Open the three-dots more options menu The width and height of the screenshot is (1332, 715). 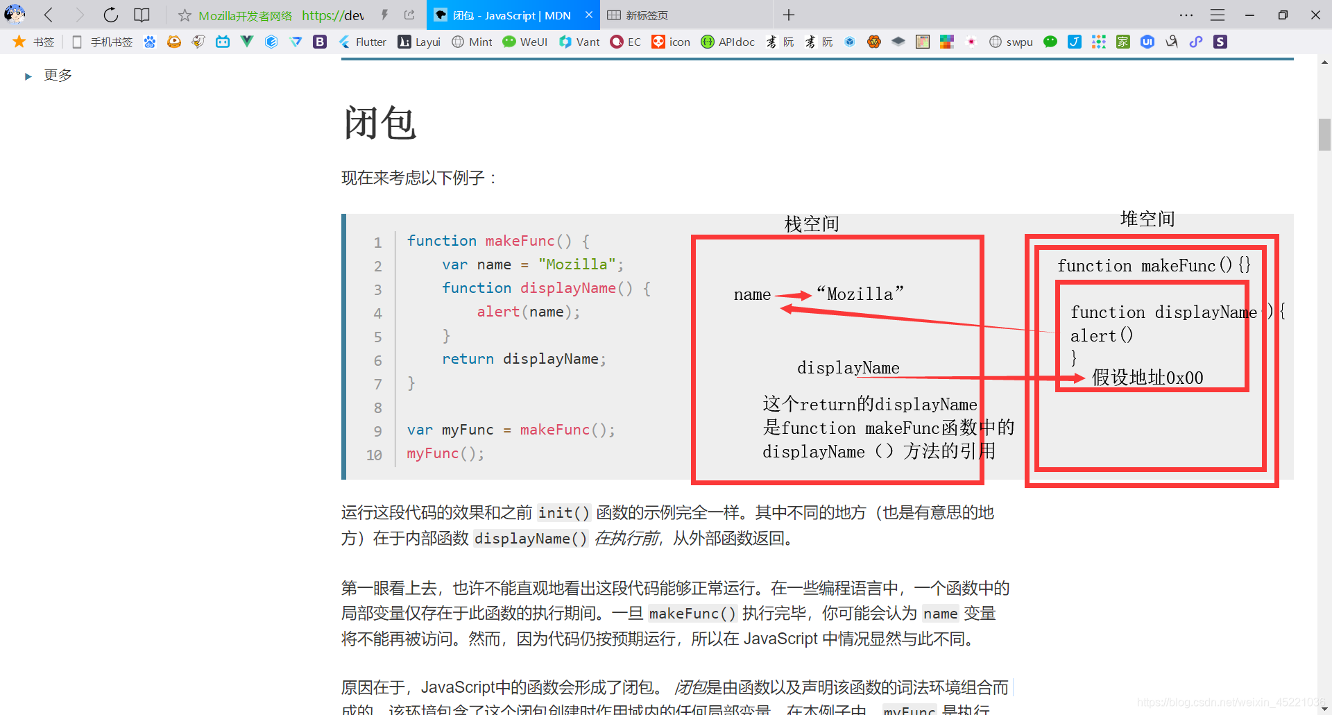point(1186,15)
